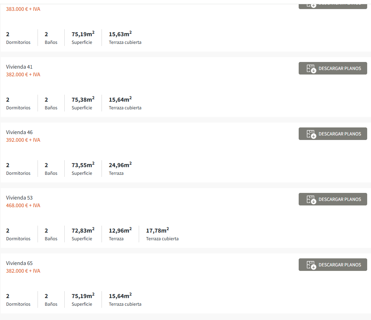
Task: Click the 15,63m² Terraza cubierta value
Action: (120, 34)
